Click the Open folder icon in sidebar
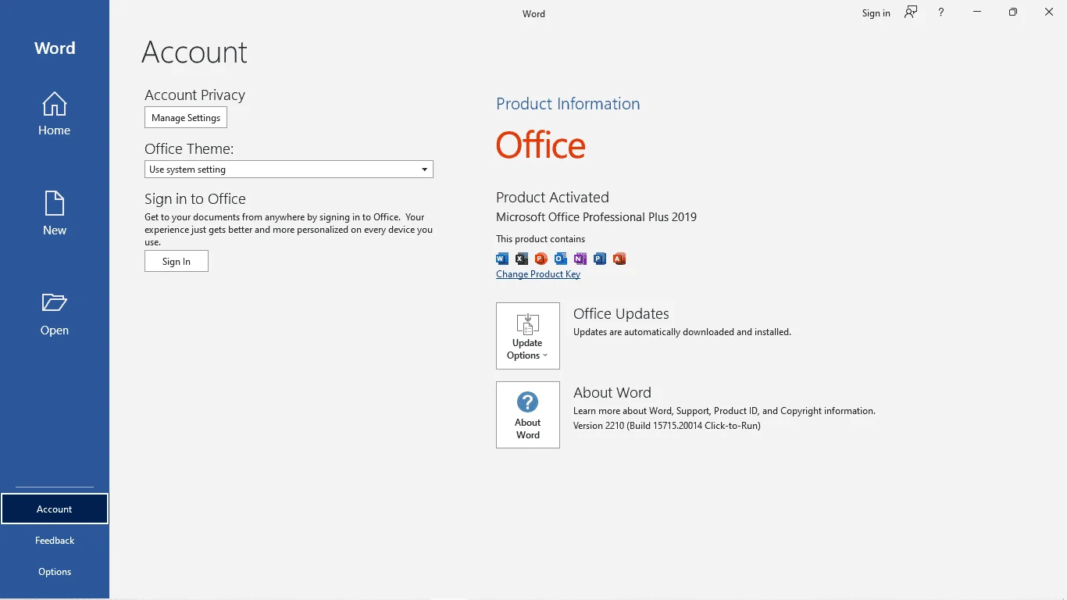Image resolution: width=1067 pixels, height=600 pixels. (54, 303)
